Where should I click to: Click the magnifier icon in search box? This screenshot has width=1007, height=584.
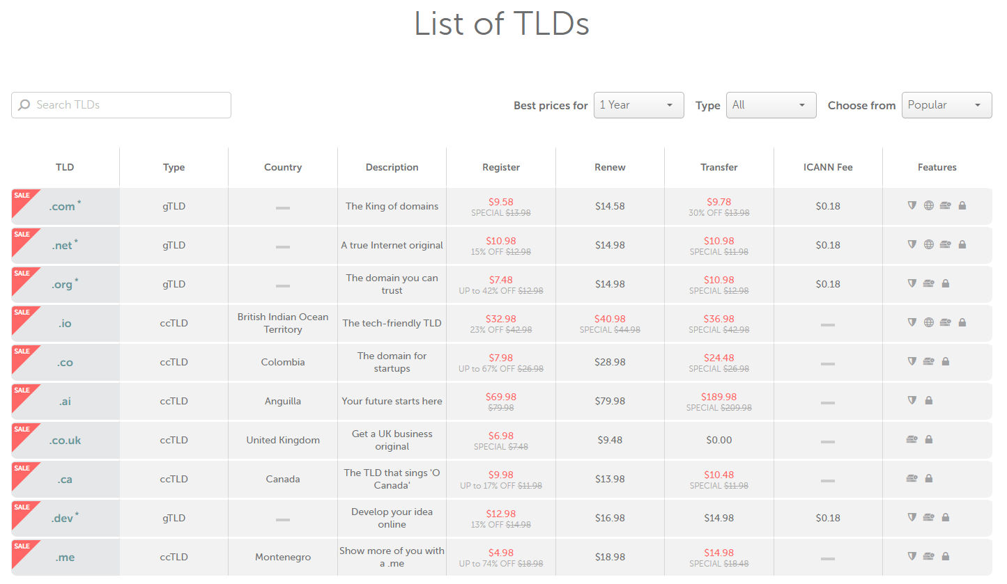point(24,105)
